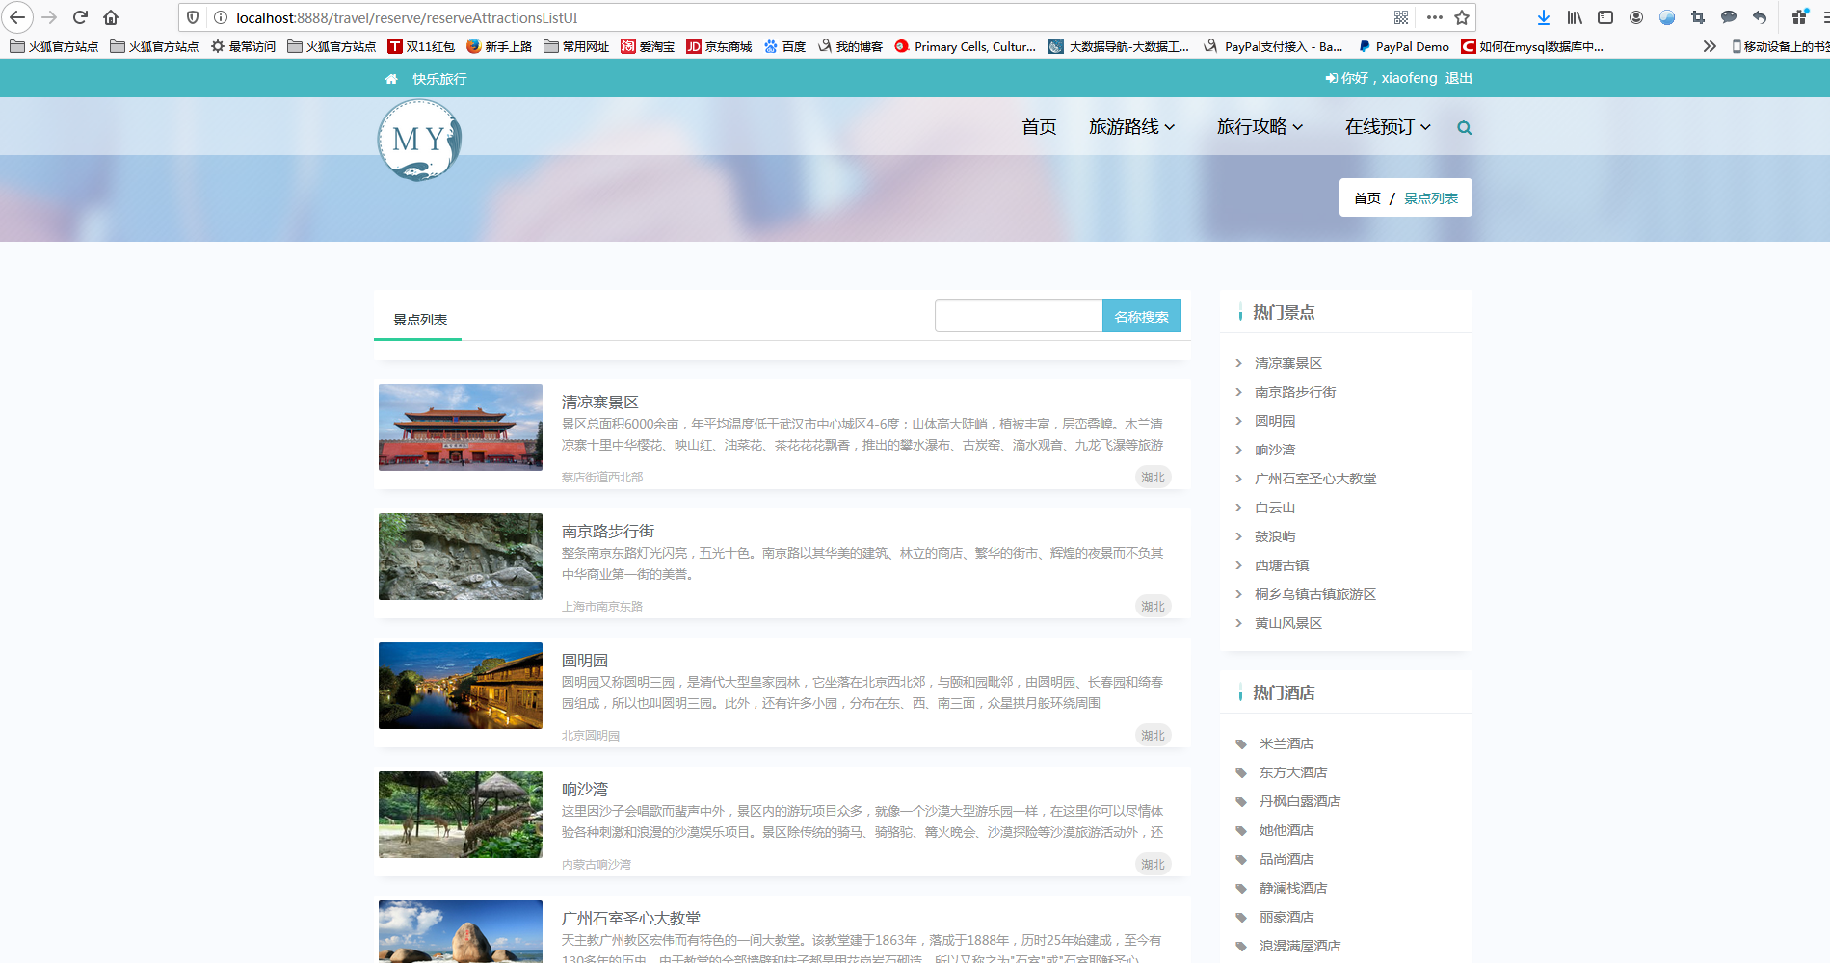Expand the 旅游路线 dropdown menu

(x=1131, y=127)
